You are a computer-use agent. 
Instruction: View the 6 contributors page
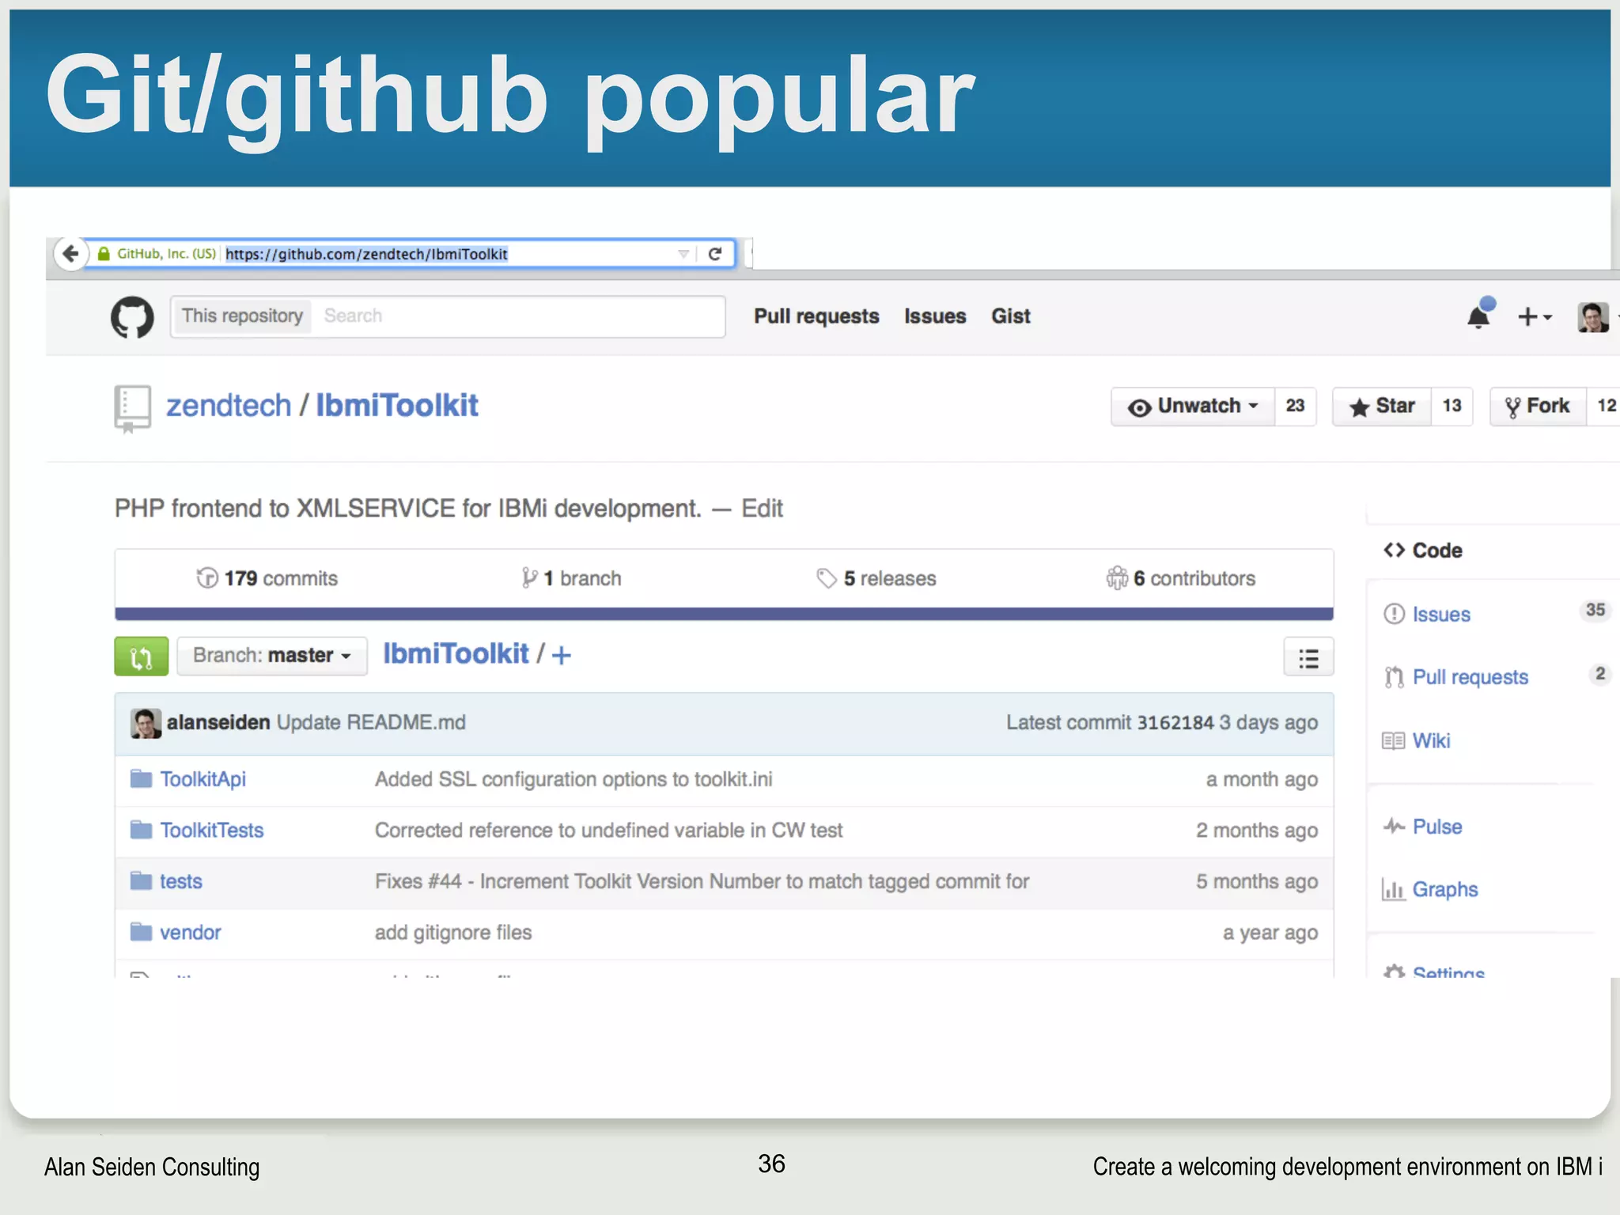(x=1181, y=578)
